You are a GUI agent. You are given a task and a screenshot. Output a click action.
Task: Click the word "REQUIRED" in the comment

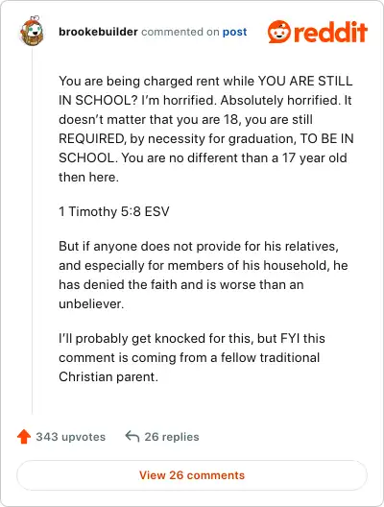point(92,138)
